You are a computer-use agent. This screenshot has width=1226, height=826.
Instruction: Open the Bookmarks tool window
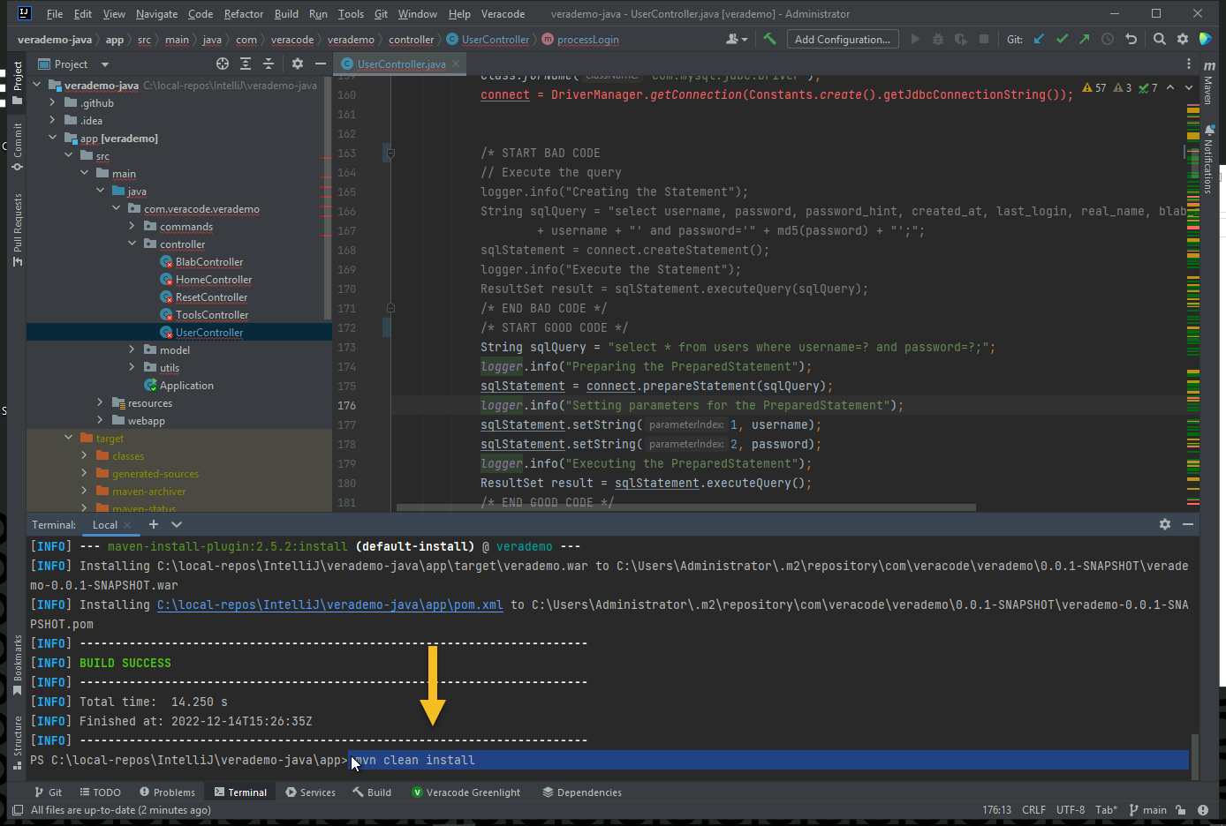(18, 665)
